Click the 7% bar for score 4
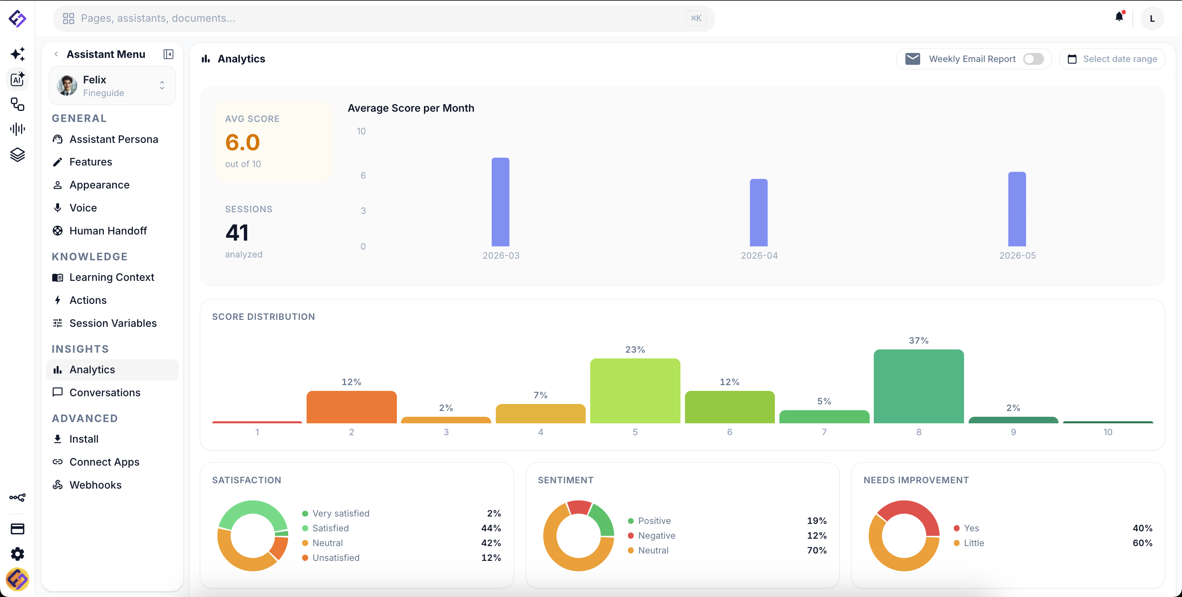The width and height of the screenshot is (1182, 597). 541,413
